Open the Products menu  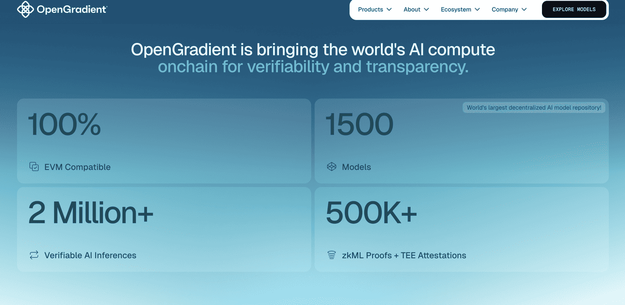pos(371,10)
